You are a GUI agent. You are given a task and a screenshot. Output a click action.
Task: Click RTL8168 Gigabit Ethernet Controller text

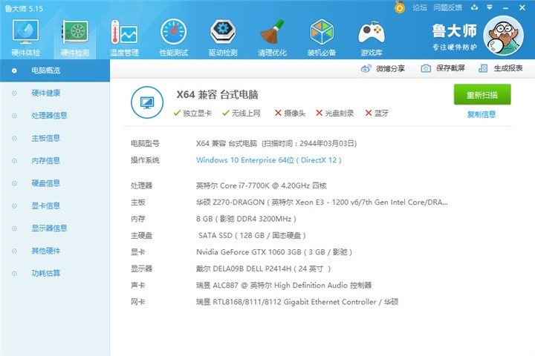pos(297,302)
